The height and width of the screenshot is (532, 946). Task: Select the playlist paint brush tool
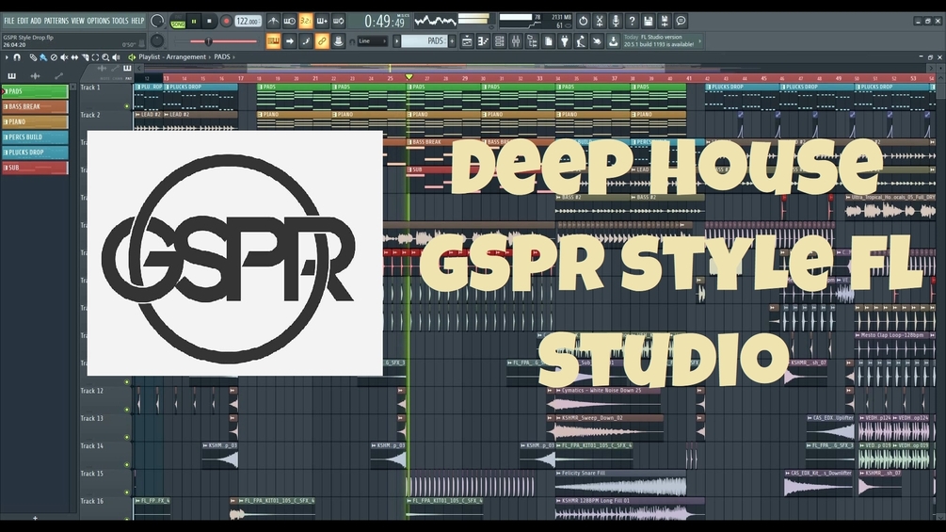click(43, 57)
